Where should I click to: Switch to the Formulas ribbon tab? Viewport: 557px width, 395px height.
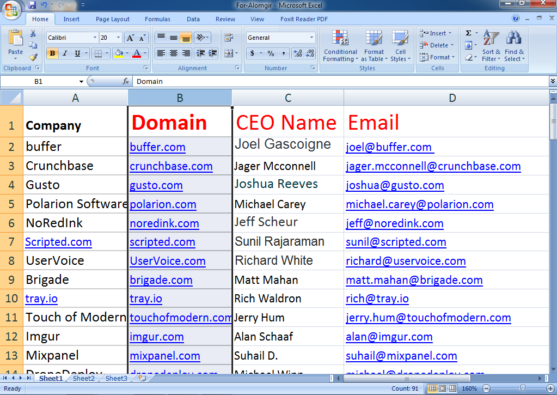(x=157, y=19)
